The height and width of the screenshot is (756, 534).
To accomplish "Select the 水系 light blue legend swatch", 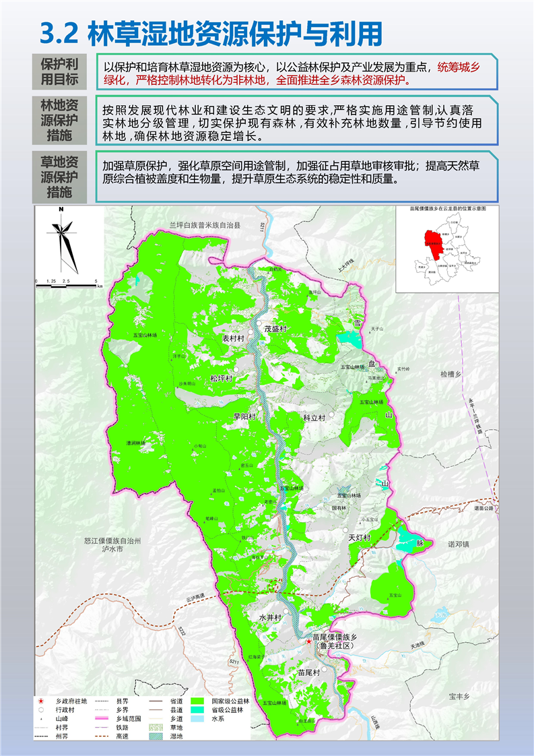I will coord(200,720).
